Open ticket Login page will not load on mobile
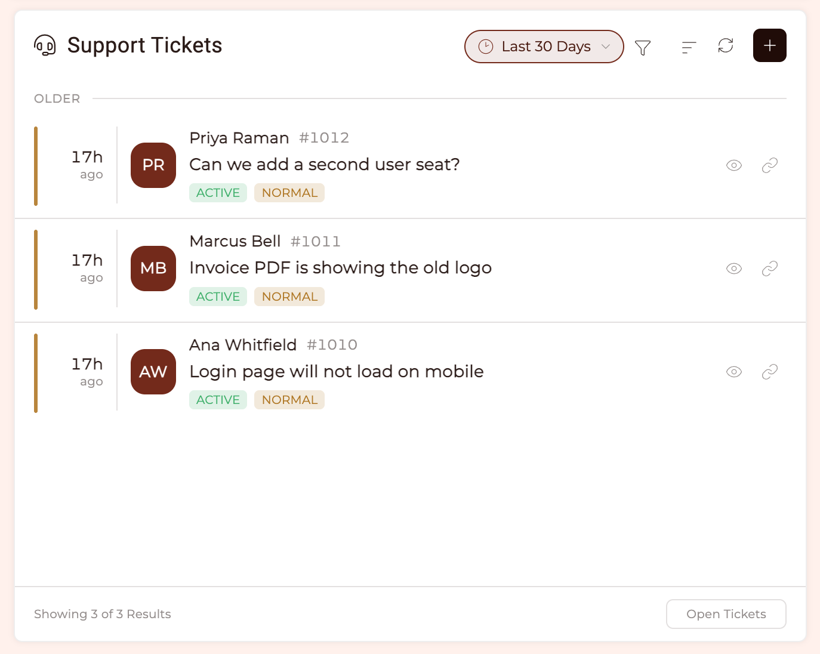The height and width of the screenshot is (654, 820). (337, 372)
